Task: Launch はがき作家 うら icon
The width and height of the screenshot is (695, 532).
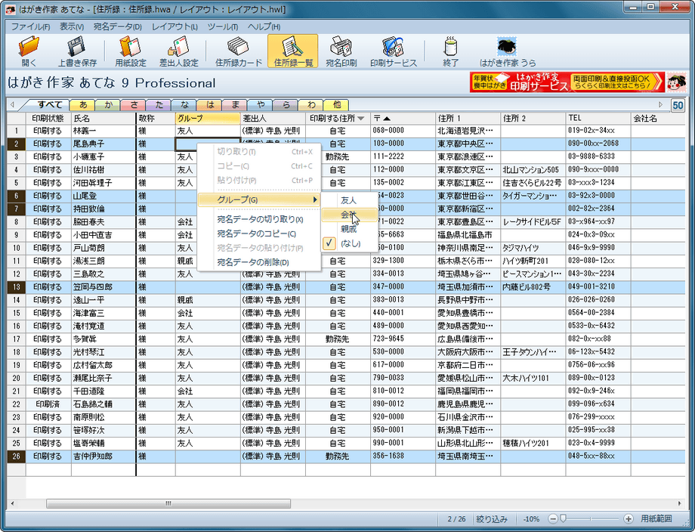Action: coord(508,51)
